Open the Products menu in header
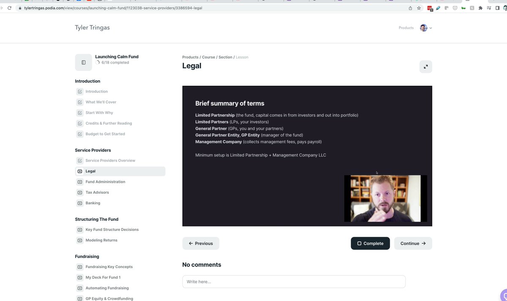 point(406,28)
